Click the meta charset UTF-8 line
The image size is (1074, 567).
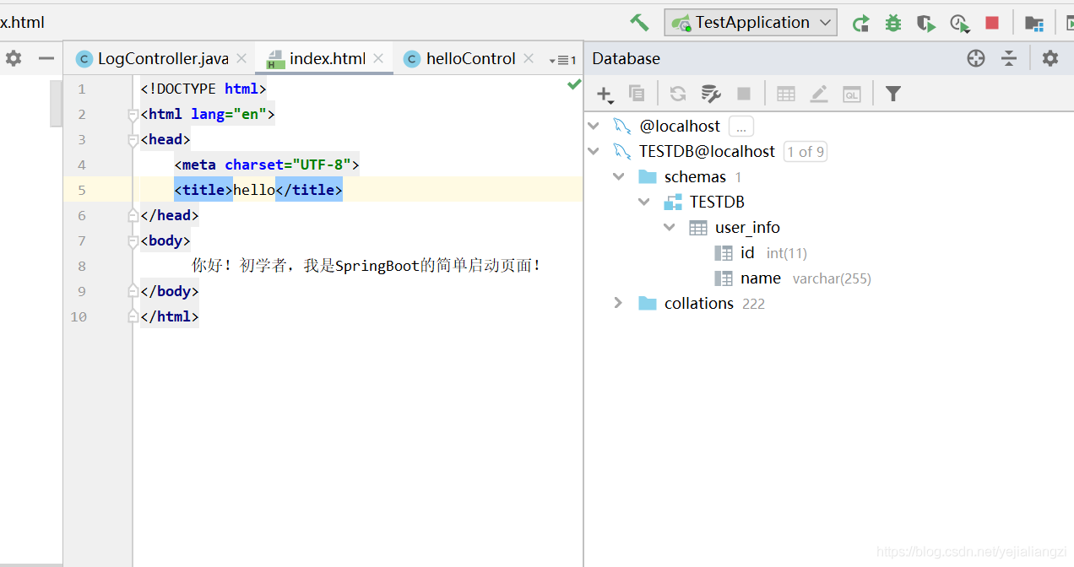point(267,165)
